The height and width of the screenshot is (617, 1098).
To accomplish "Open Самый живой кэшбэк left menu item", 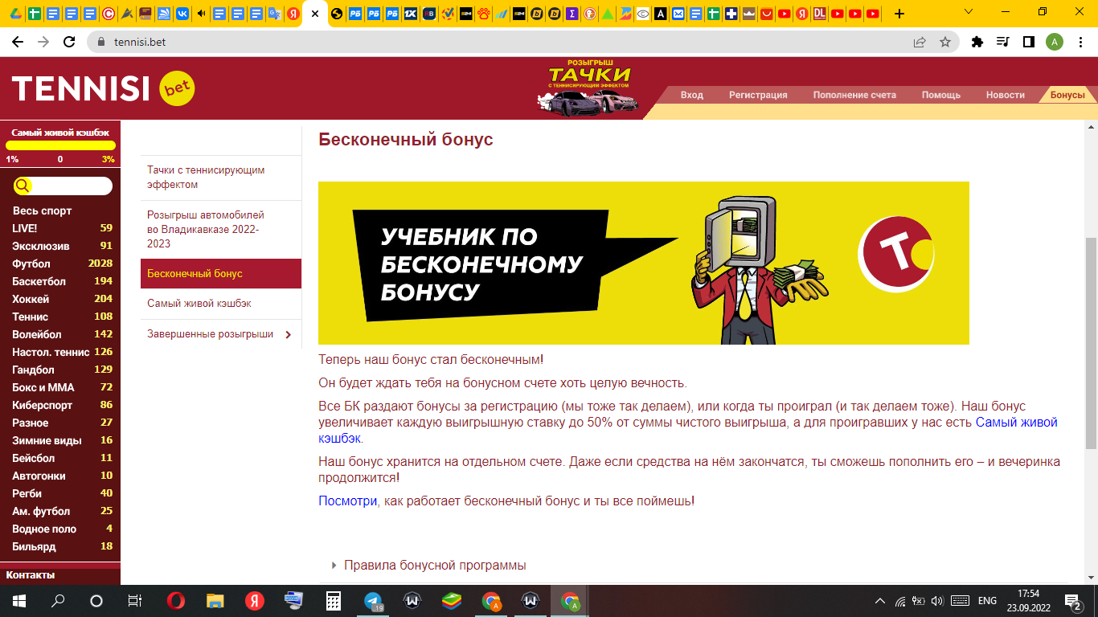I will 221,304.
